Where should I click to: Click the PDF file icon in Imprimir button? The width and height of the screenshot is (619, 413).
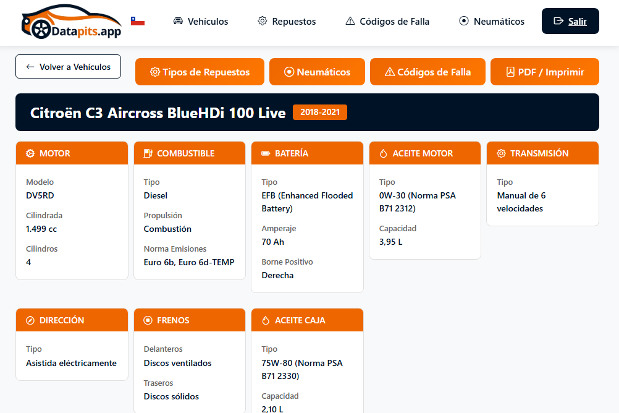[x=510, y=72]
